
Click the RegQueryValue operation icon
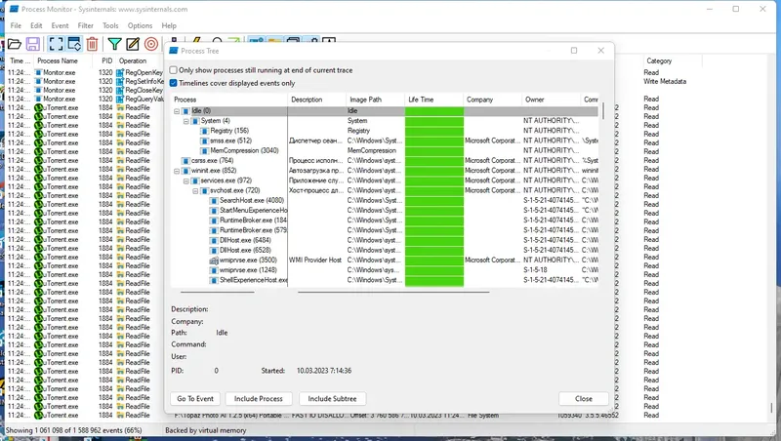pyautogui.click(x=120, y=100)
